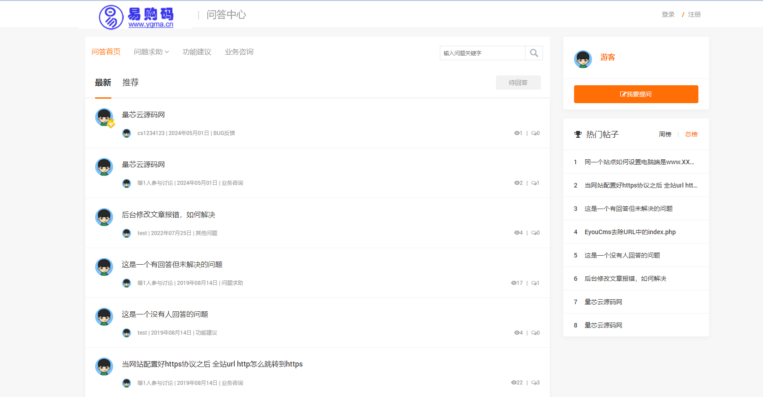Image resolution: width=763 pixels, height=397 pixels.
Task: Open the 功能建议 navigation item
Action: point(197,52)
